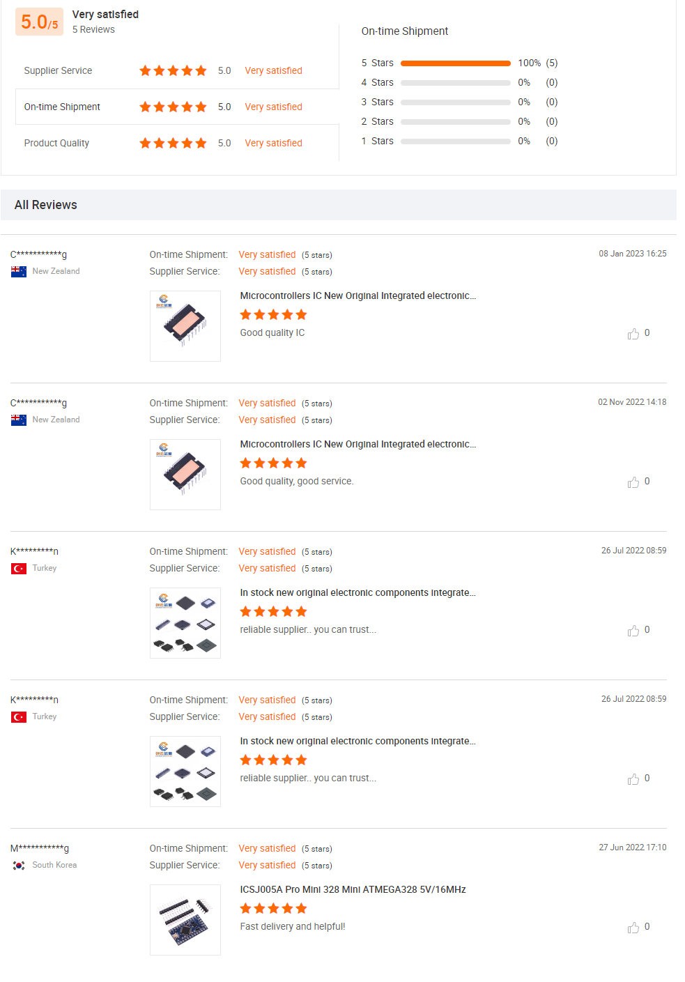
Task: Open the ICSJ005A Pro Mini 328 product link
Action: [x=353, y=890]
